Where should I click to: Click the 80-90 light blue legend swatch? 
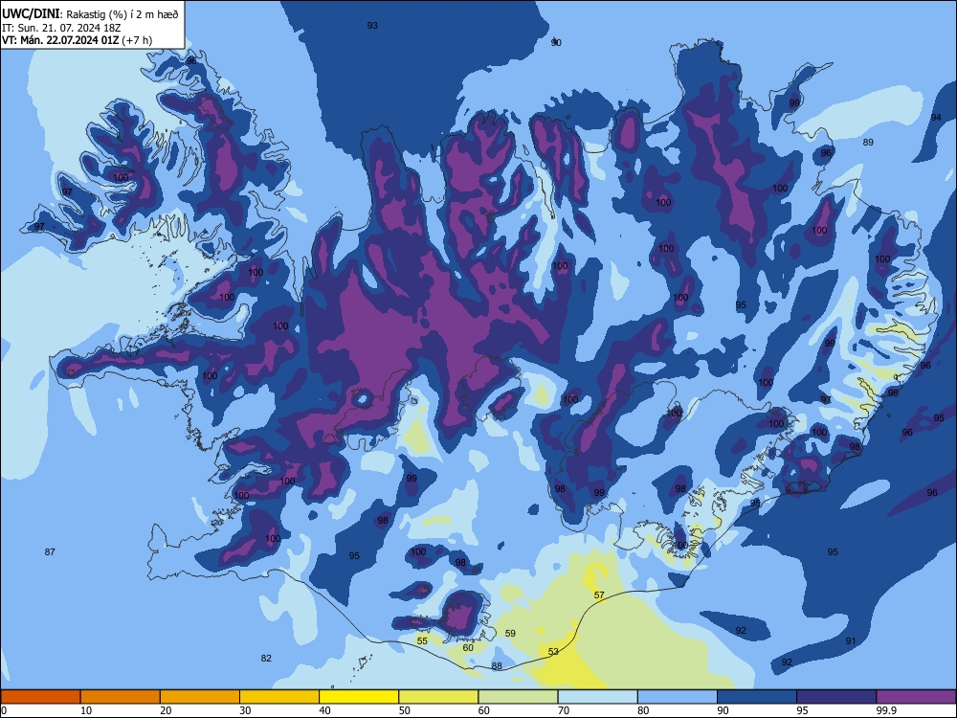tap(678, 697)
